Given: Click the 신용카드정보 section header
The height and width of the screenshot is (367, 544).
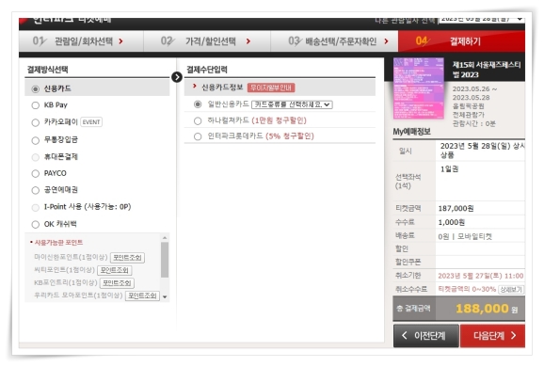Looking at the screenshot, I should (222, 88).
